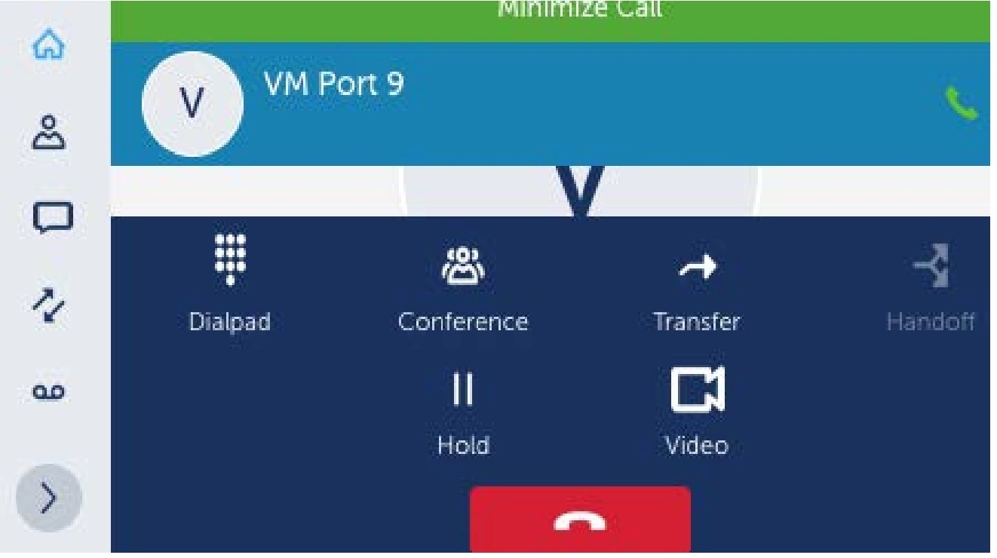This screenshot has height=558, width=997.
Task: Open the chat messages icon
Action: coord(52,216)
